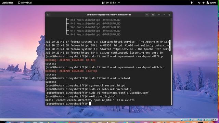Open a new terminal tab icon
Image resolution: width=219 pixels, height=123 pixels.
[x=48, y=15]
